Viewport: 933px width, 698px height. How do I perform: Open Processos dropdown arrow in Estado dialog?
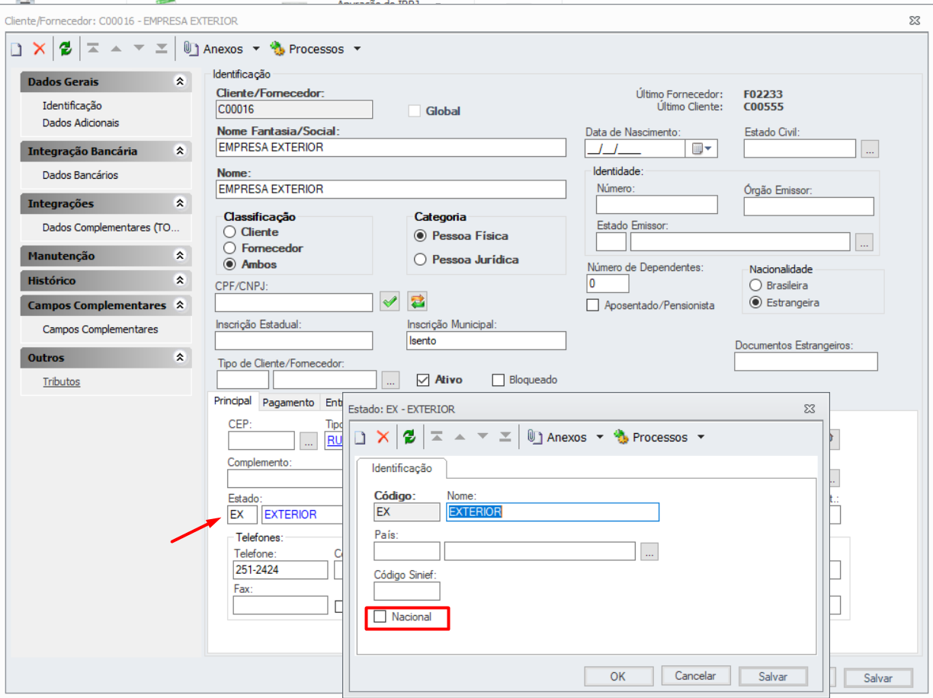[701, 438]
